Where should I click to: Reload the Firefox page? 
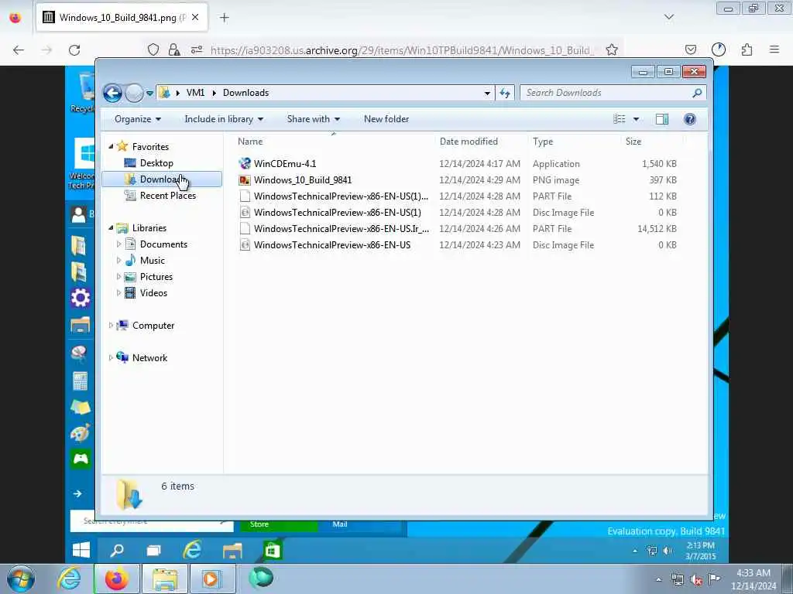point(74,50)
